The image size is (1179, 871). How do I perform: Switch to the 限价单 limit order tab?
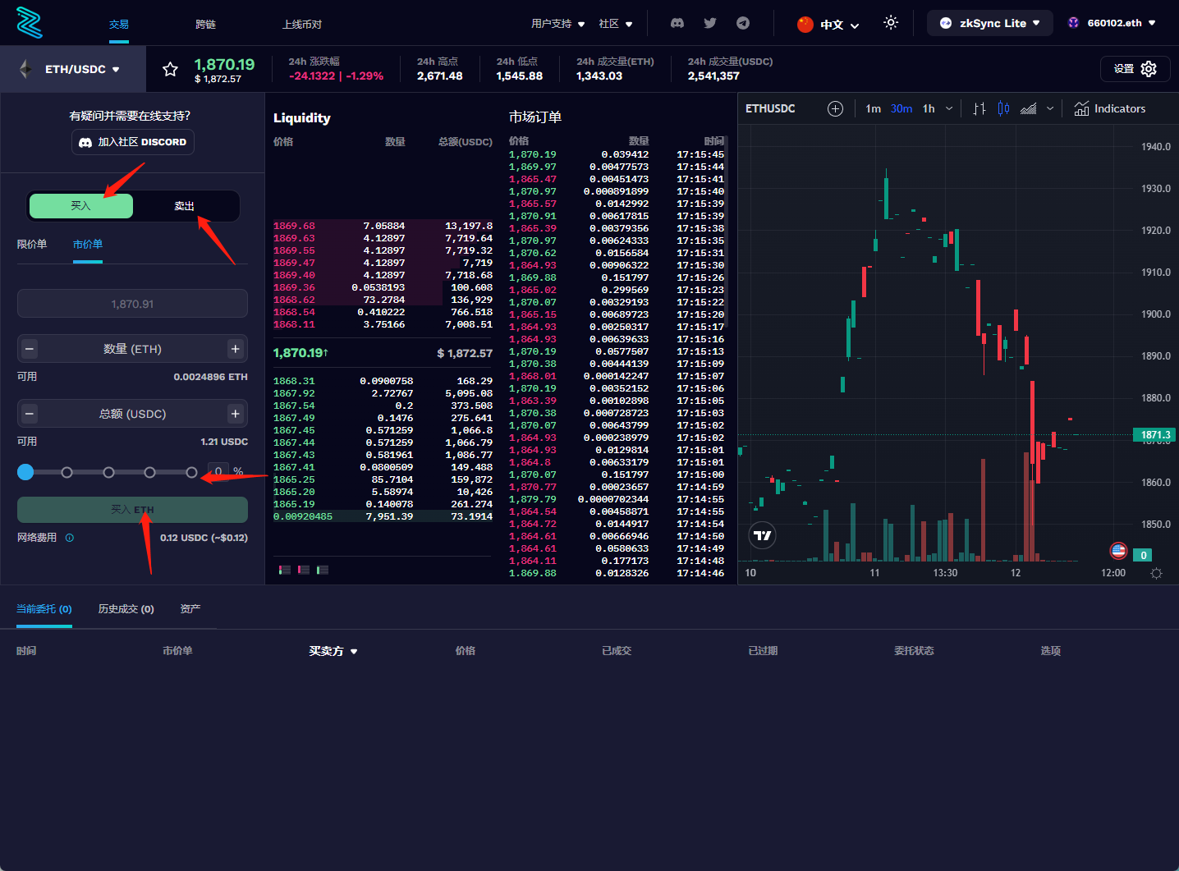click(x=32, y=245)
